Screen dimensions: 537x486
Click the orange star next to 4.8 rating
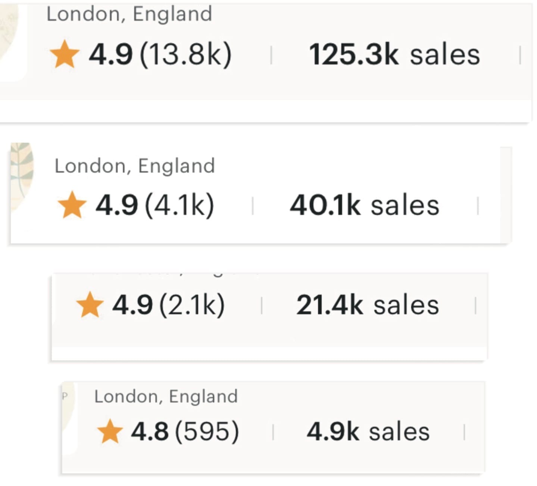tap(110, 432)
